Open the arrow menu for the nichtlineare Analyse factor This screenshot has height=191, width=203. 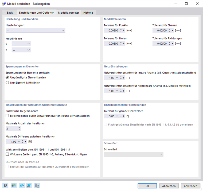pos(124,91)
